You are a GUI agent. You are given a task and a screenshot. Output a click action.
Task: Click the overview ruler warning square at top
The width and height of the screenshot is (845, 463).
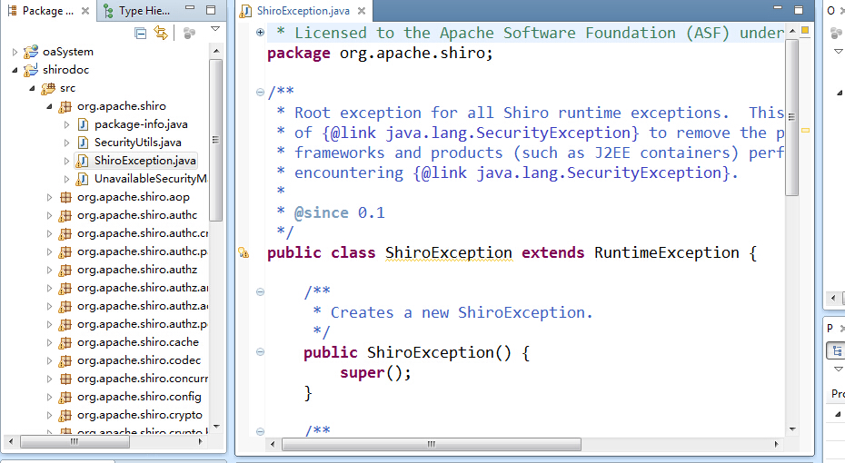click(805, 31)
